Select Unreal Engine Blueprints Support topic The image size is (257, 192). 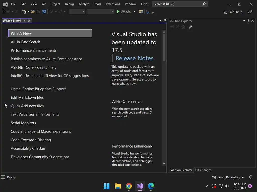pos(38,89)
